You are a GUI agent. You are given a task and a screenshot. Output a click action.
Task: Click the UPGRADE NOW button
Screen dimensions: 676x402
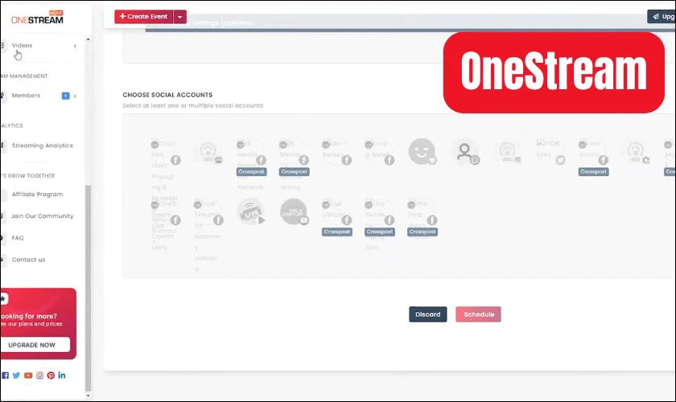tap(33, 345)
